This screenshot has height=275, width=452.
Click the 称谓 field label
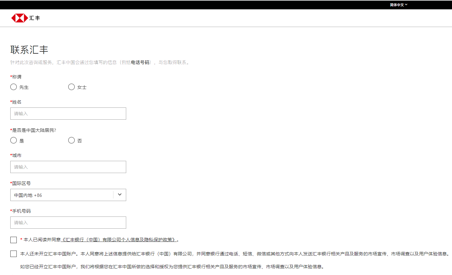[16, 77]
